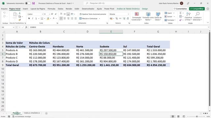Open the font name Calibri dropdown
211x118 pixels.
click(x=42, y=14)
